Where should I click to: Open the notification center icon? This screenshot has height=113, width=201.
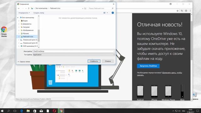[198, 111]
